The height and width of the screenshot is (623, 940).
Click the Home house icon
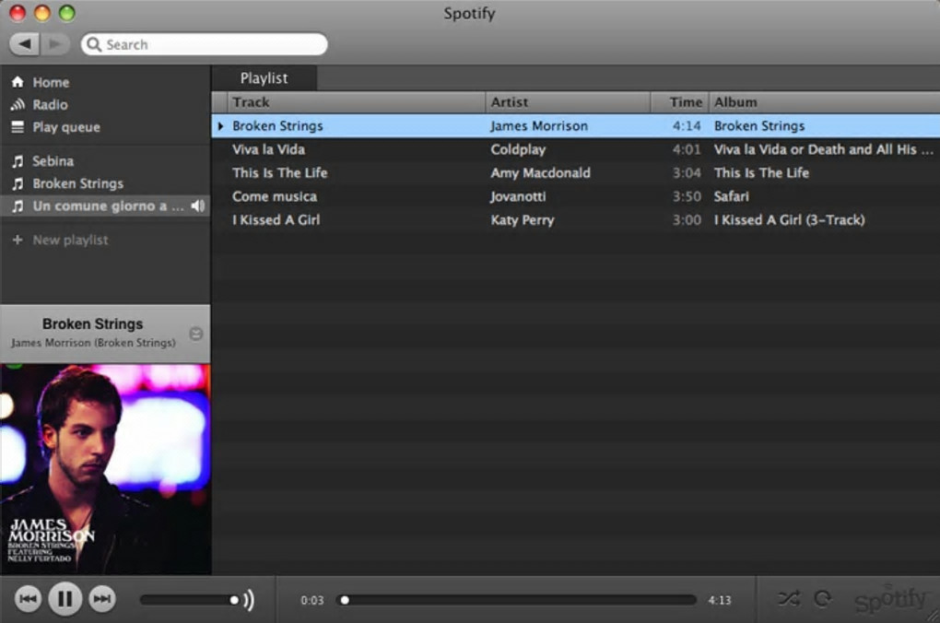[18, 82]
